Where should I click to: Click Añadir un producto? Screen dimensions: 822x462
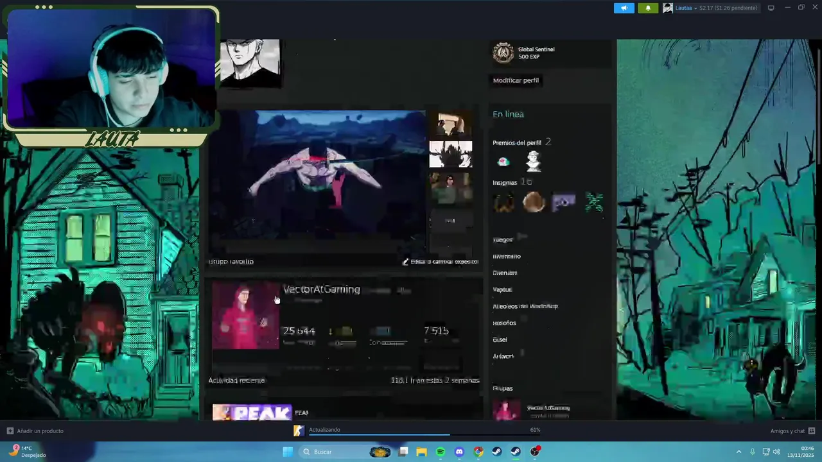pyautogui.click(x=40, y=431)
